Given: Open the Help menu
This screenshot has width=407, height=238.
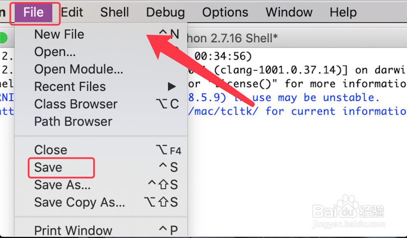Looking at the screenshot, I should coord(343,12).
